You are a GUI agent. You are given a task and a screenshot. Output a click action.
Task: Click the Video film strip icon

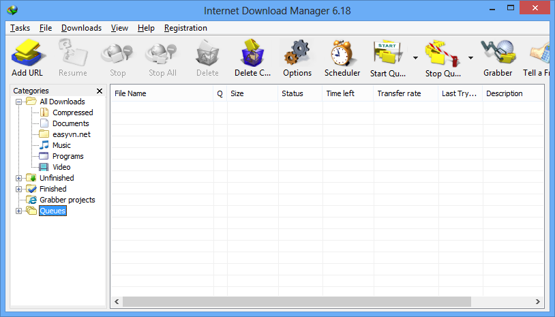click(44, 167)
